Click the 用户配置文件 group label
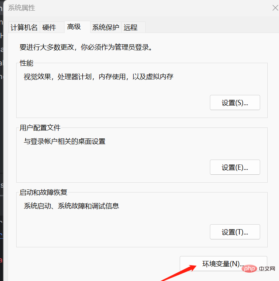 coord(40,128)
